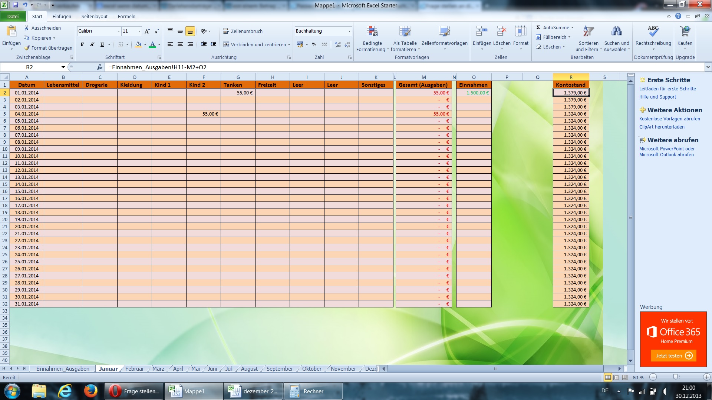Screen dimensions: 712x400
Task: Toggle bold formatting
Action: pos(82,44)
